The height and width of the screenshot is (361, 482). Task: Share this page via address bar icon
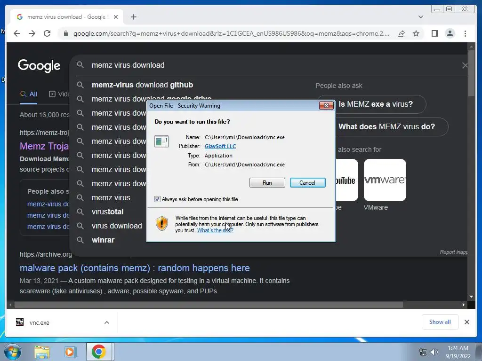401,33
